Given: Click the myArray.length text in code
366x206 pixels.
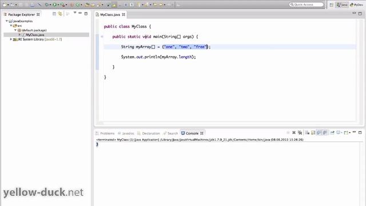Looking at the screenshot, I should (x=177, y=57).
